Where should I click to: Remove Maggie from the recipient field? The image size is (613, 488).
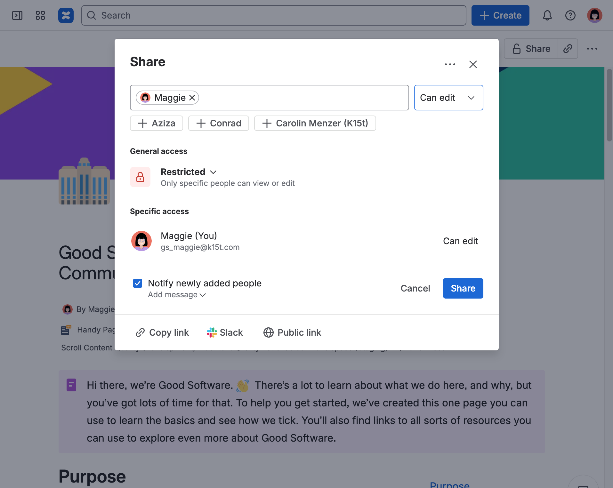tap(192, 98)
